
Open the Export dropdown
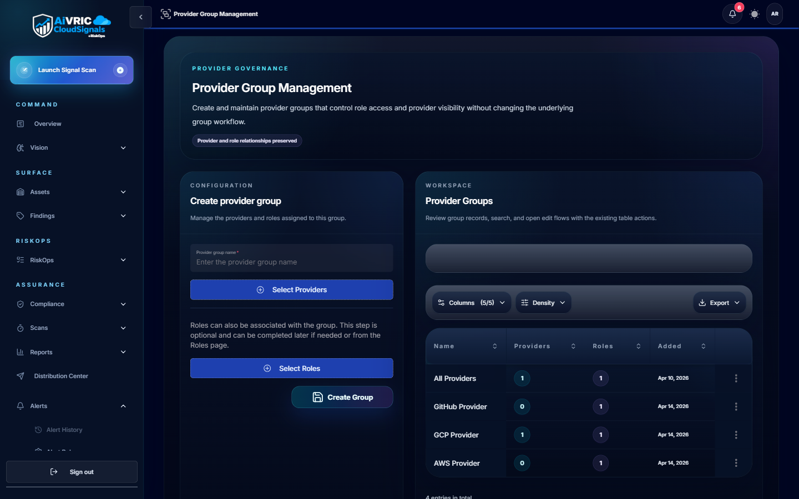[720, 303]
